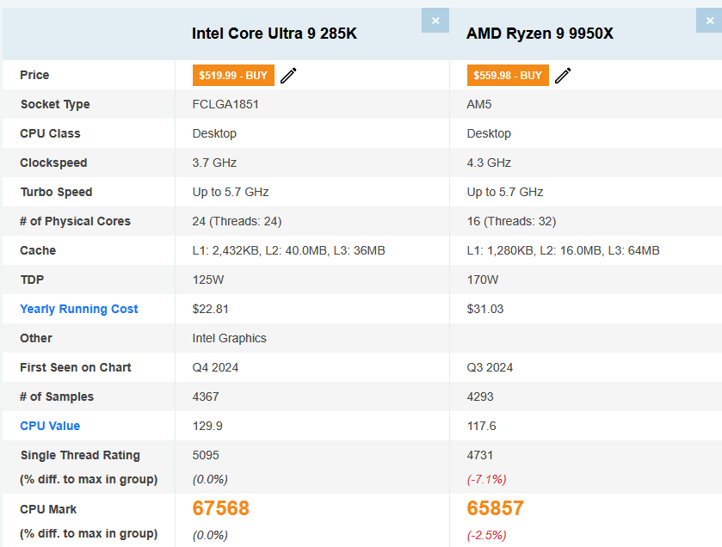Remove AMD Ryzen 9 9950X column

coord(709,21)
